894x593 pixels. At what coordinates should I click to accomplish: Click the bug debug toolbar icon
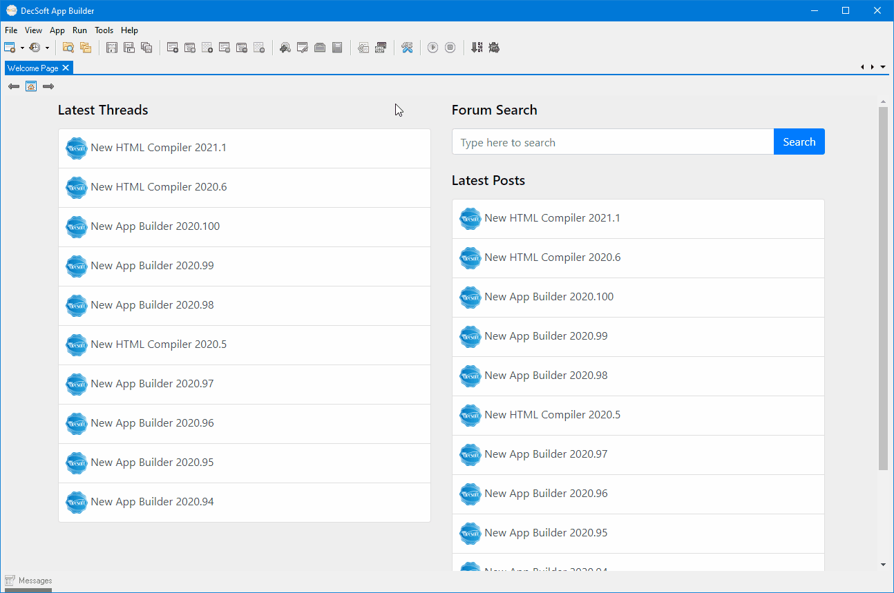click(493, 48)
